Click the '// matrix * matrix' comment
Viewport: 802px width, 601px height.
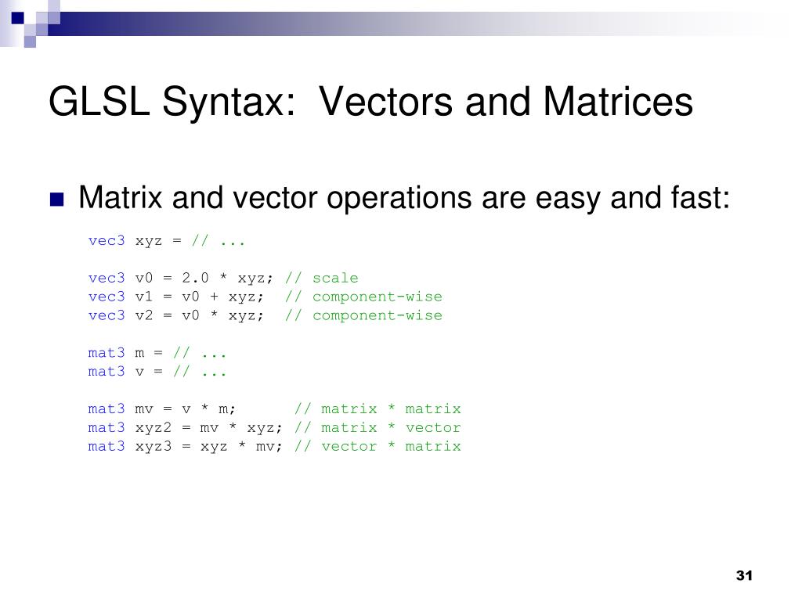tap(378, 408)
